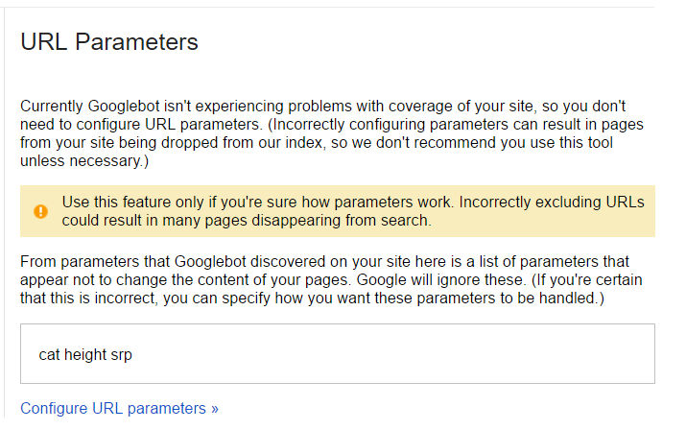Click the text 'unless necessary.)'
The width and height of the screenshot is (686, 430).
[x=84, y=161]
